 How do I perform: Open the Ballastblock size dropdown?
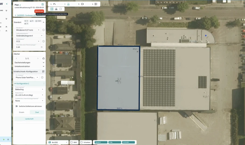[29, 95]
